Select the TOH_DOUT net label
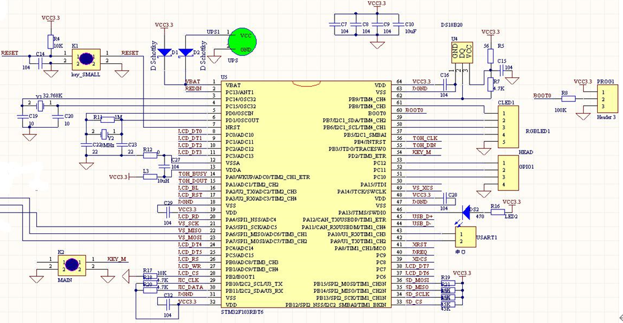Viewport: 623px width, 323px height. 193,181
